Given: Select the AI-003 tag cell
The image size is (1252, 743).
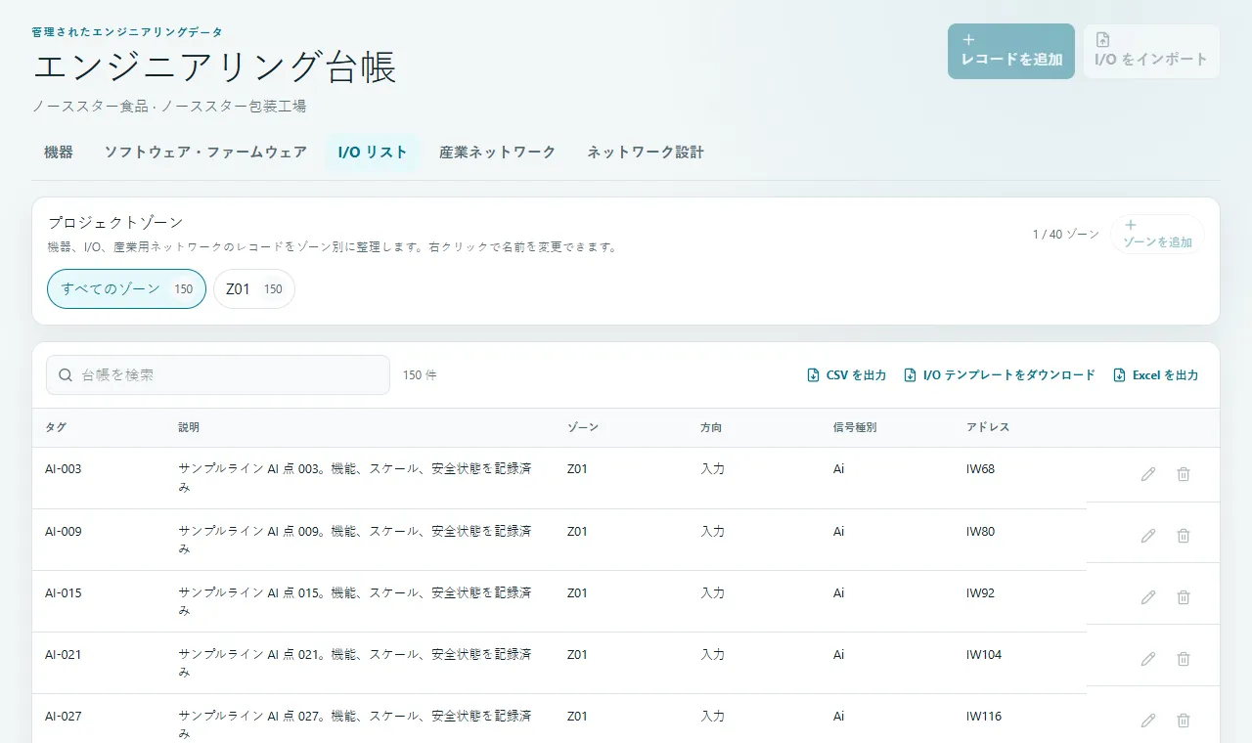Looking at the screenshot, I should click(64, 469).
